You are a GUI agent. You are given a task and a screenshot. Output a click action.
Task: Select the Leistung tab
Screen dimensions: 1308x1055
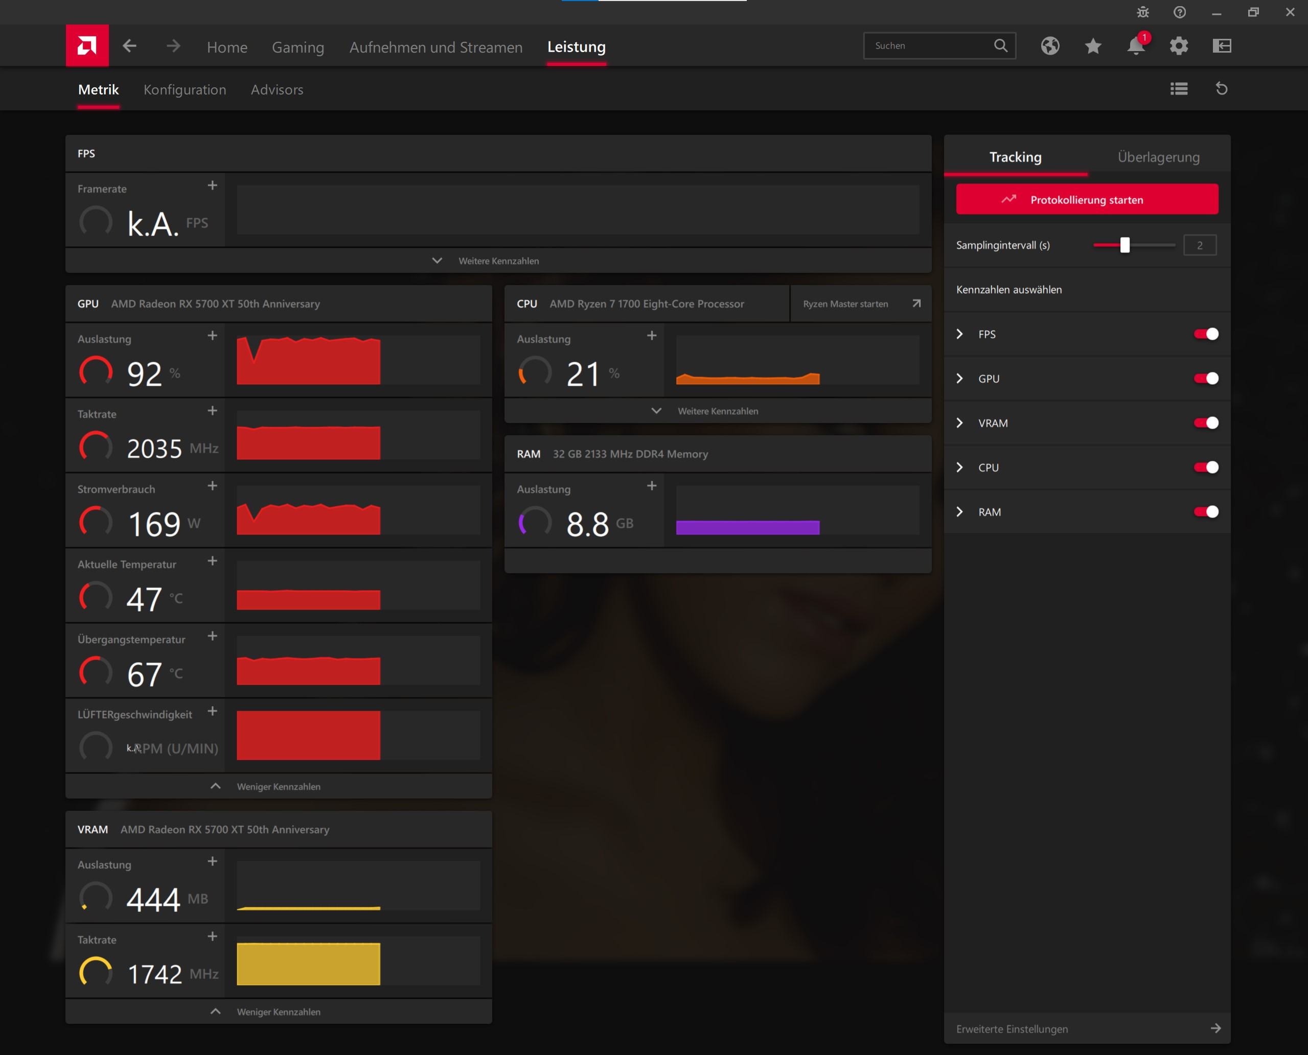[x=577, y=47]
